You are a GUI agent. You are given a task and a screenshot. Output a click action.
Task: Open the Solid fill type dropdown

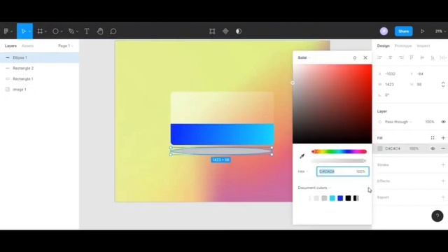[304, 57]
